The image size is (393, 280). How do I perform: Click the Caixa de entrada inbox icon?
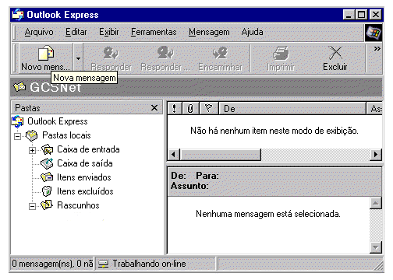coord(47,150)
